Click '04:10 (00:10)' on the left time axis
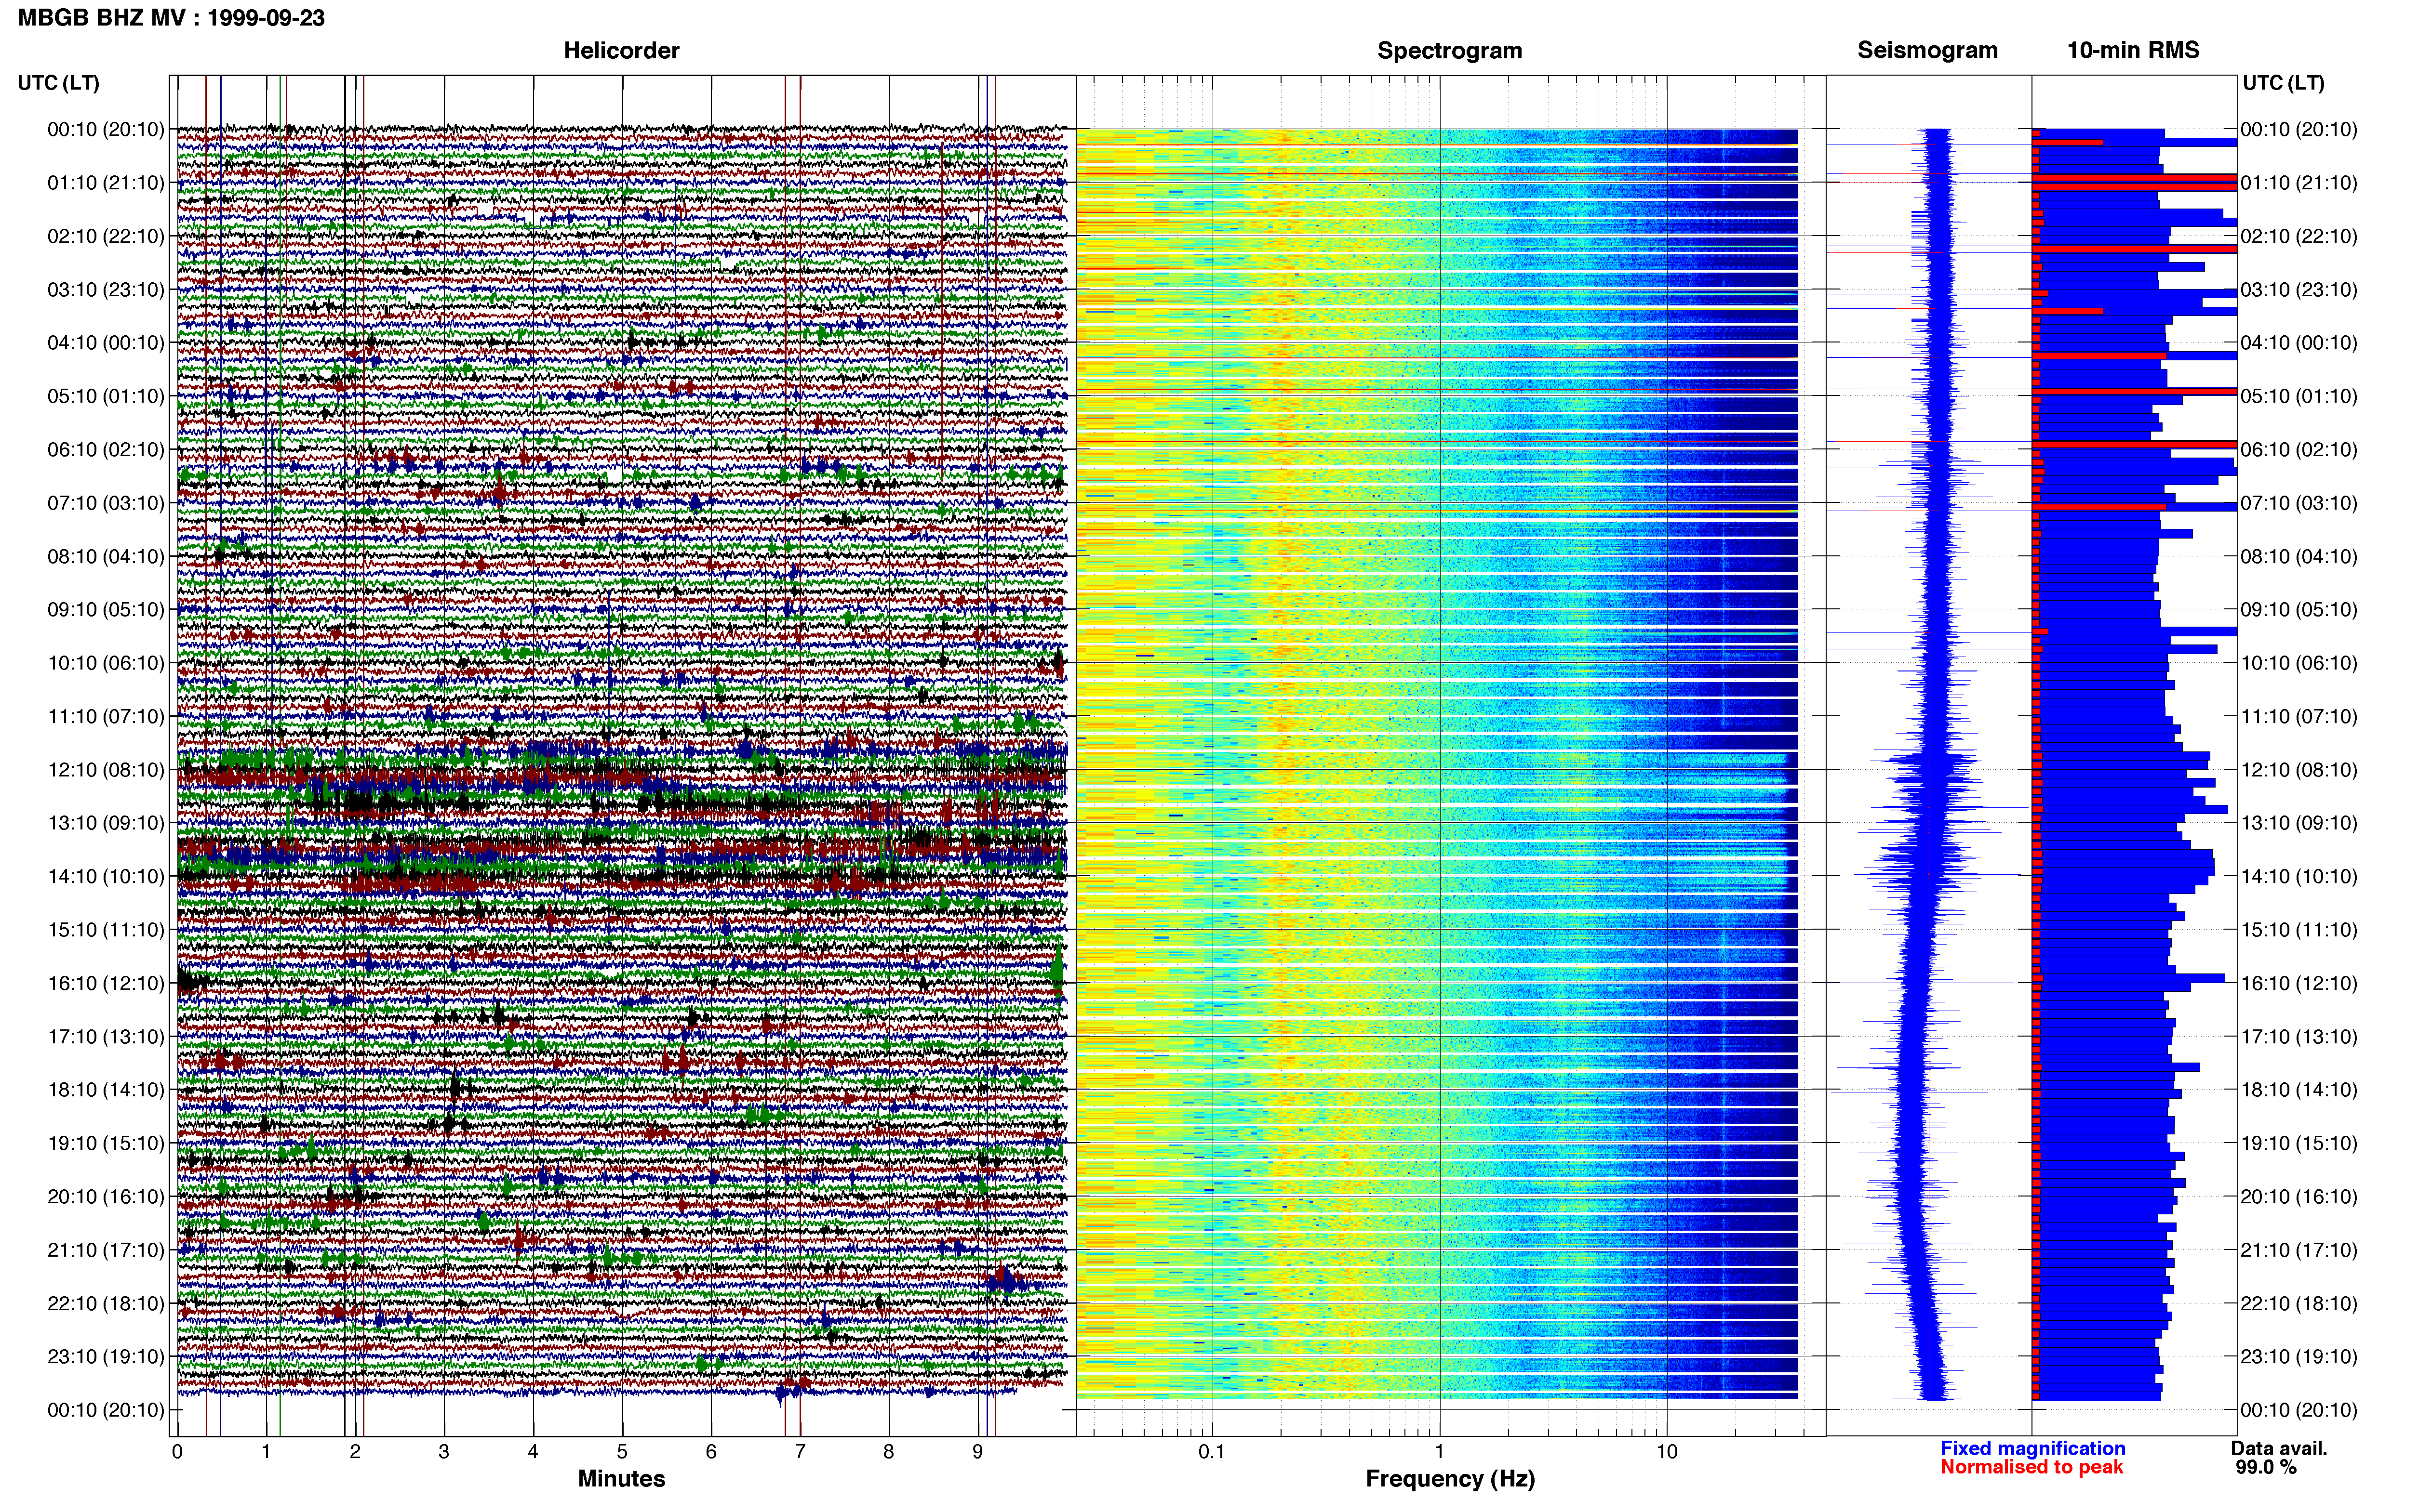 [x=106, y=343]
